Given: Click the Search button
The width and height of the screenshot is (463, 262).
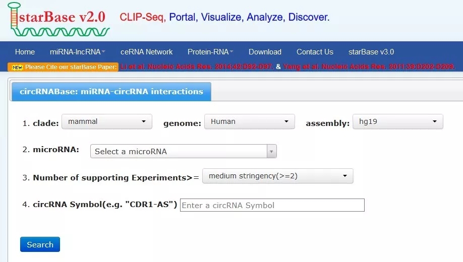Looking at the screenshot, I should click(40, 244).
